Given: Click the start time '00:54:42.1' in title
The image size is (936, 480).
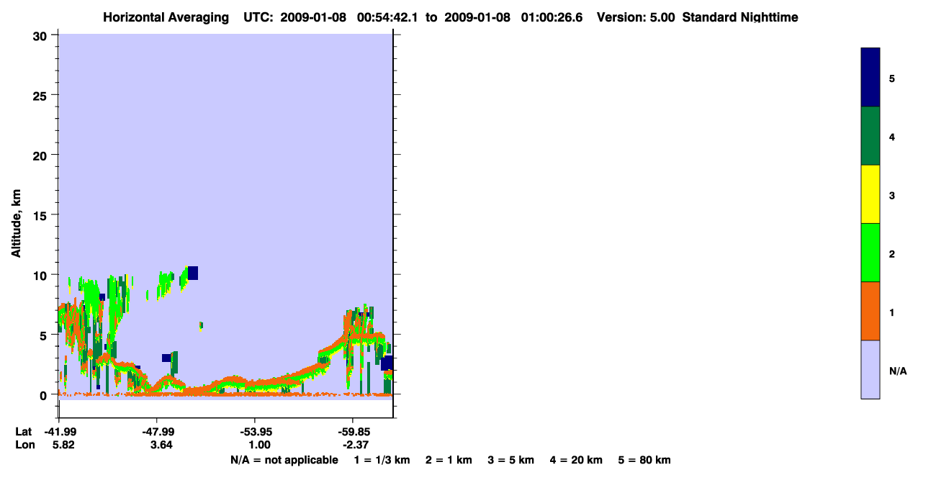Looking at the screenshot, I should pyautogui.click(x=388, y=17).
